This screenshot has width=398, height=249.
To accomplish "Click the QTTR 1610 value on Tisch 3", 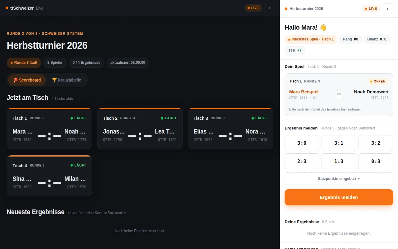I will 258,140.
